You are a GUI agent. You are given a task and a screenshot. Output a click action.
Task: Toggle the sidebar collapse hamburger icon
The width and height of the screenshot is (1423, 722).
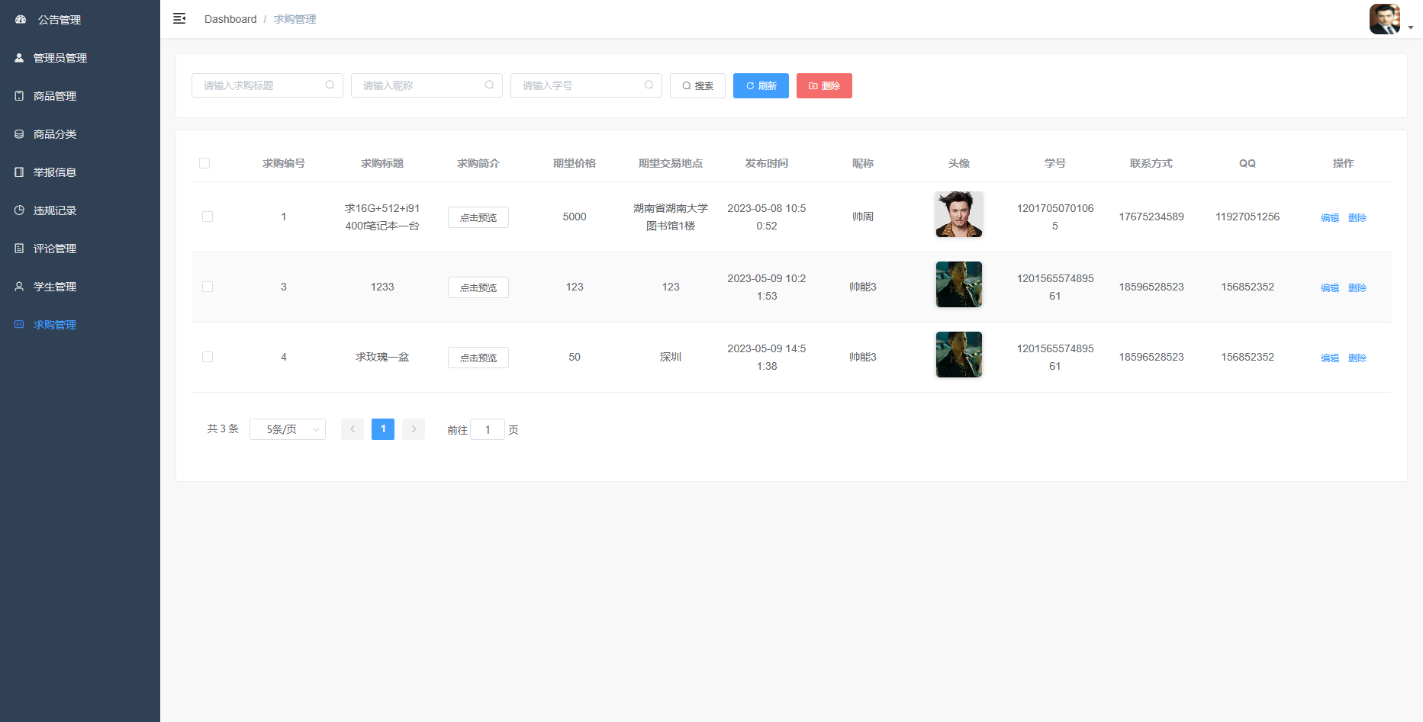[179, 18]
